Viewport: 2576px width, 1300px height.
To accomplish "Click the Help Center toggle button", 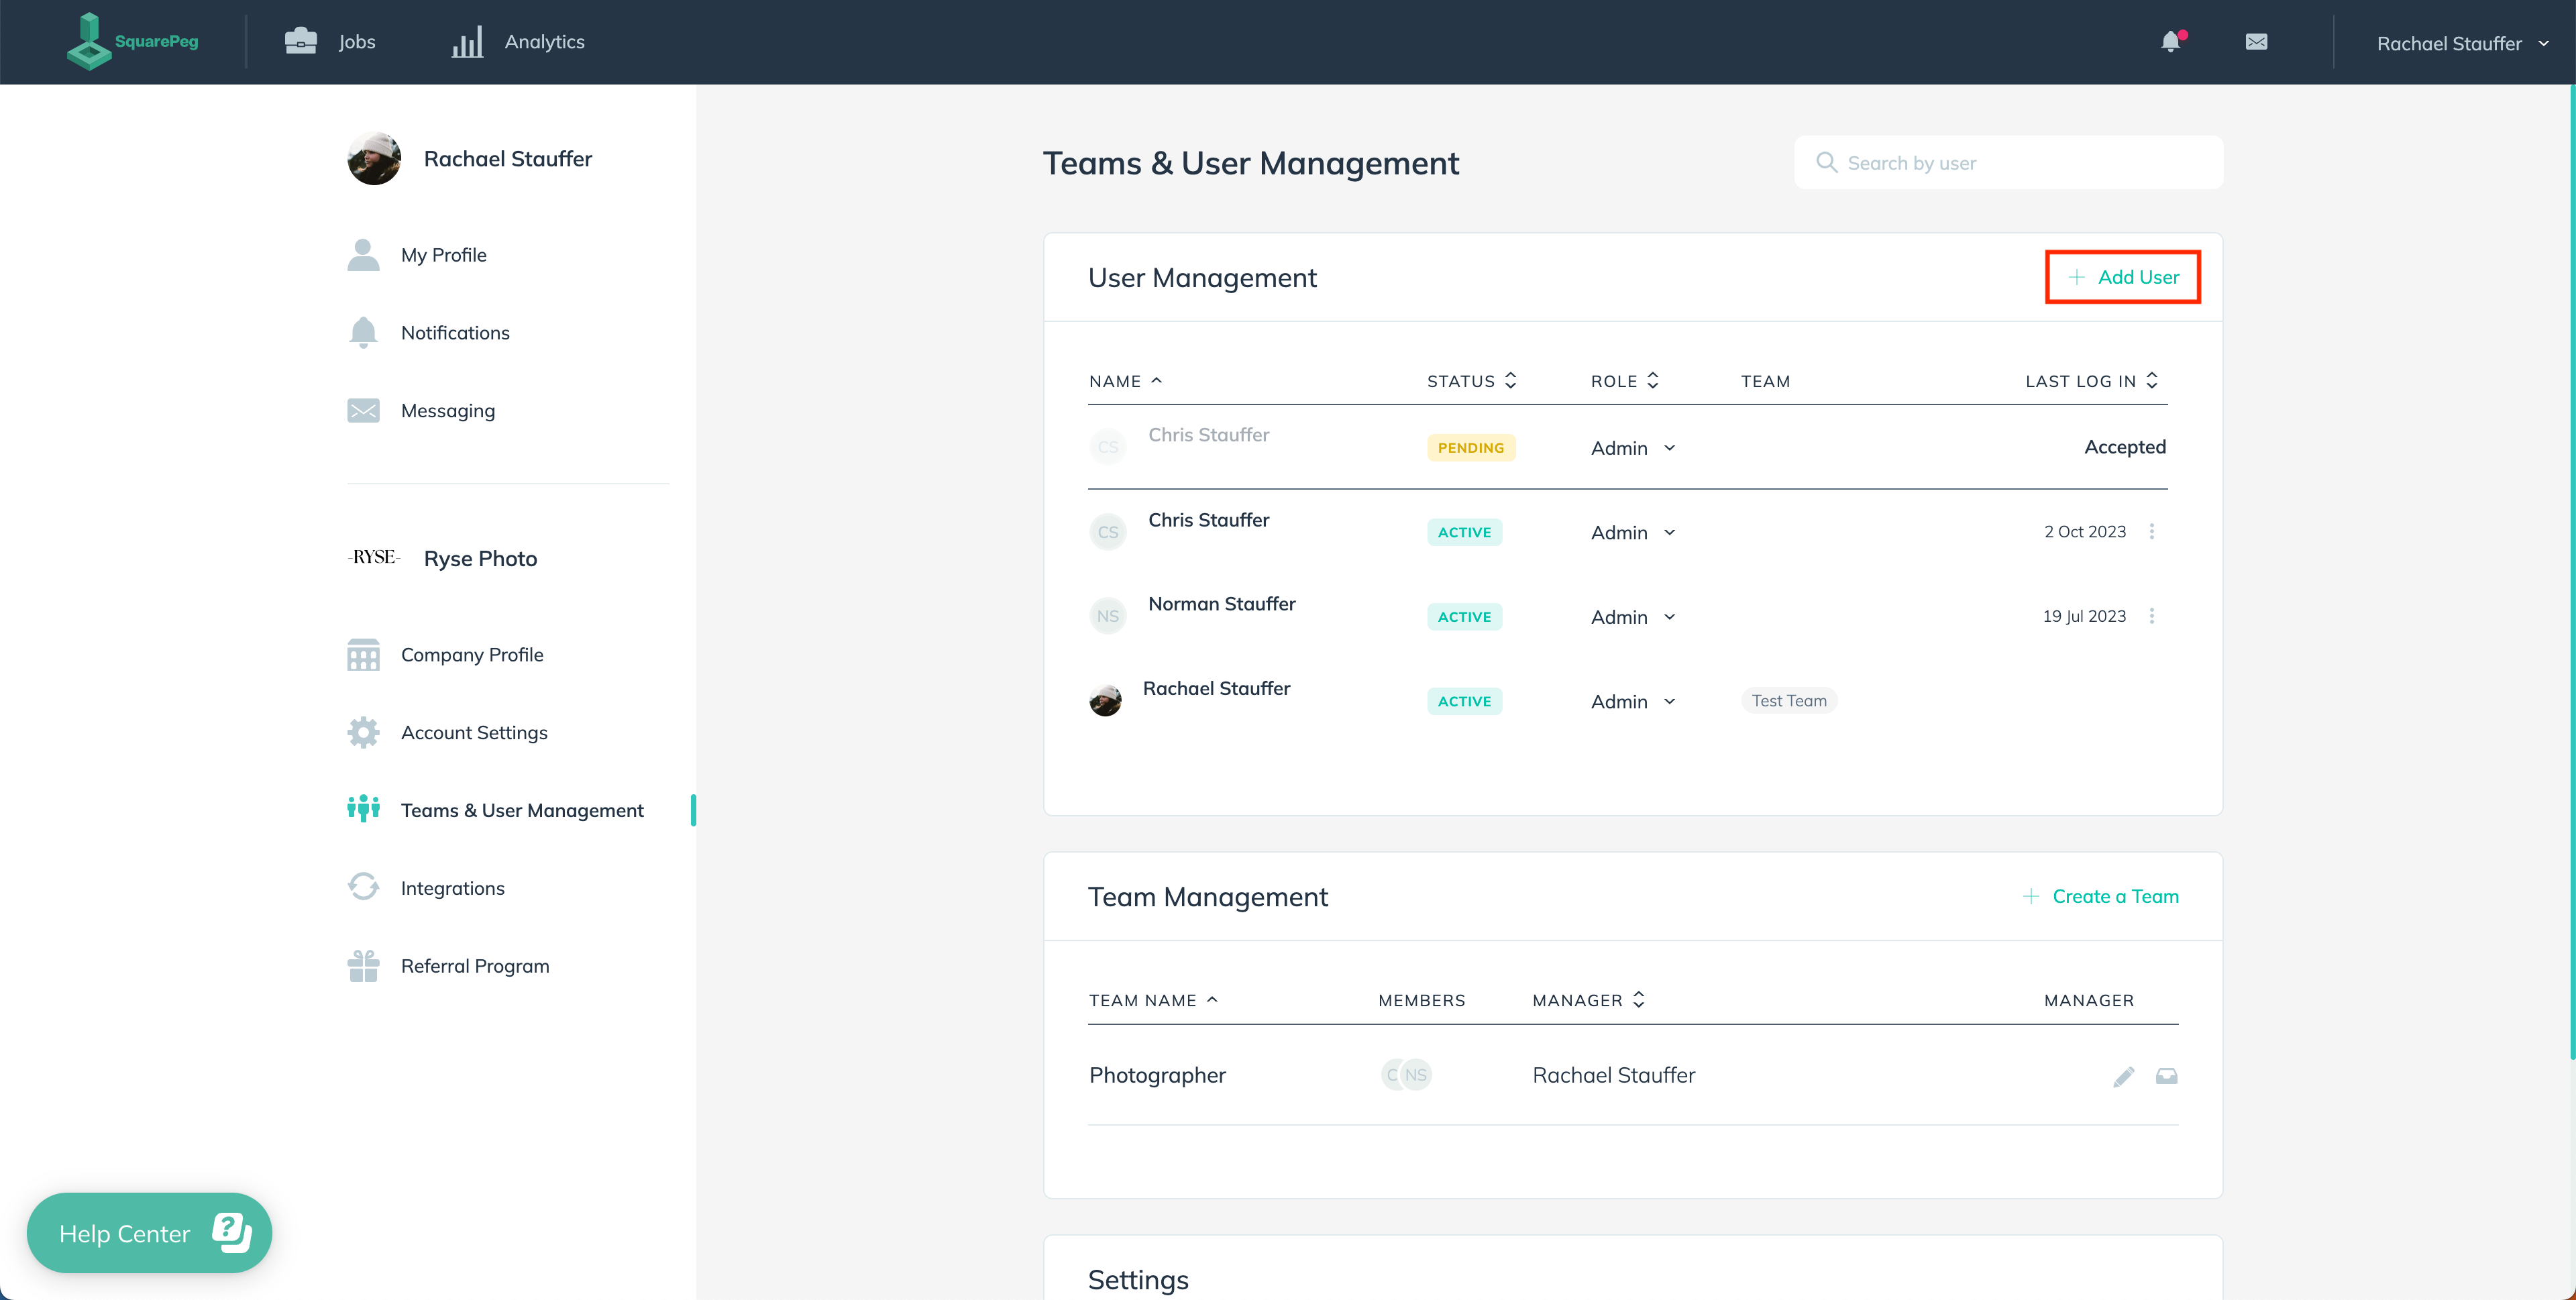I will pyautogui.click(x=149, y=1232).
